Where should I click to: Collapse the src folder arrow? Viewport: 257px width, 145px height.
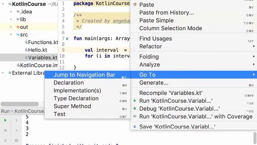click(11, 35)
